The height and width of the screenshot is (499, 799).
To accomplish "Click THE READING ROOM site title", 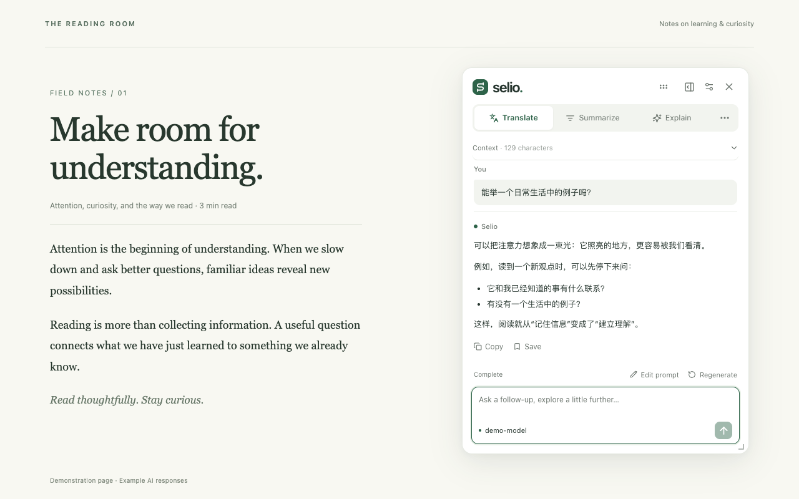I will click(90, 24).
